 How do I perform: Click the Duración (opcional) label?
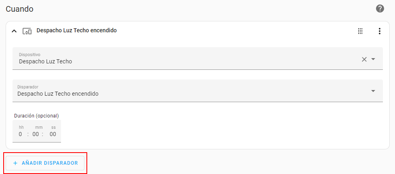click(36, 116)
